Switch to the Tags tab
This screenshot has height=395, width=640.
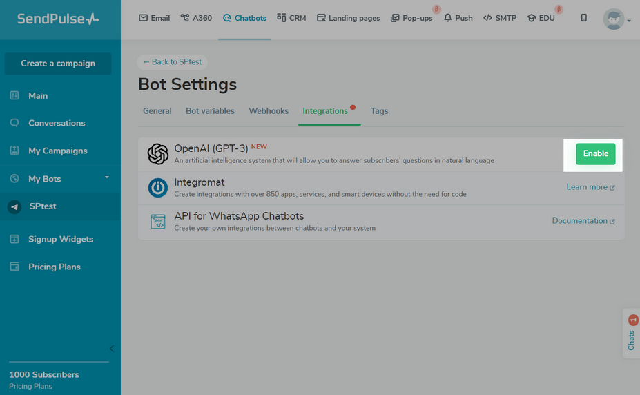(379, 111)
